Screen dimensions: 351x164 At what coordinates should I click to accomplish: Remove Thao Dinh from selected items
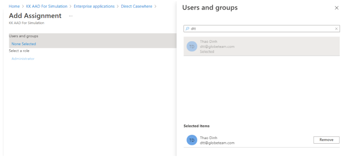pos(326,140)
